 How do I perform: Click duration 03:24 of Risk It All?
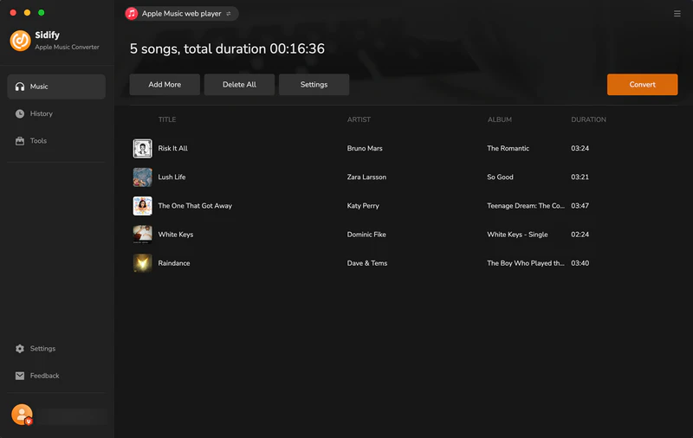[580, 148]
